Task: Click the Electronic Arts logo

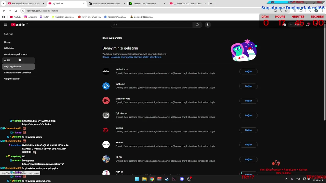Action: 106,101
